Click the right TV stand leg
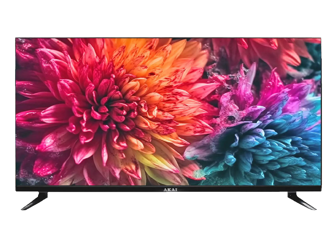336x247 pixels. [x=301, y=201]
